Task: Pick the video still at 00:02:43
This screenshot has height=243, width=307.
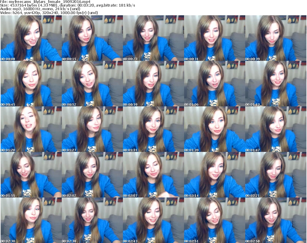Action: [x=153, y=220]
